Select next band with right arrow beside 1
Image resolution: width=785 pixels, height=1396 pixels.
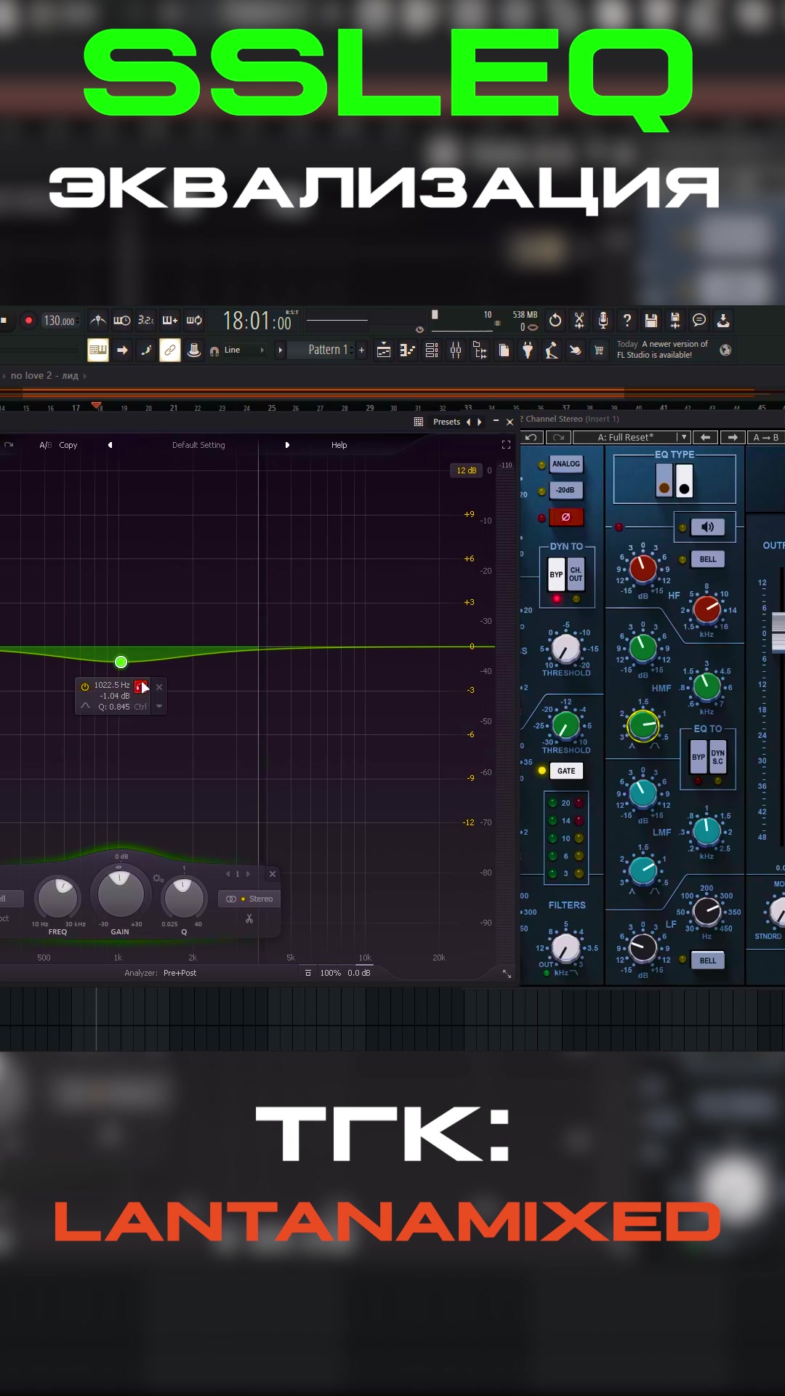(249, 874)
